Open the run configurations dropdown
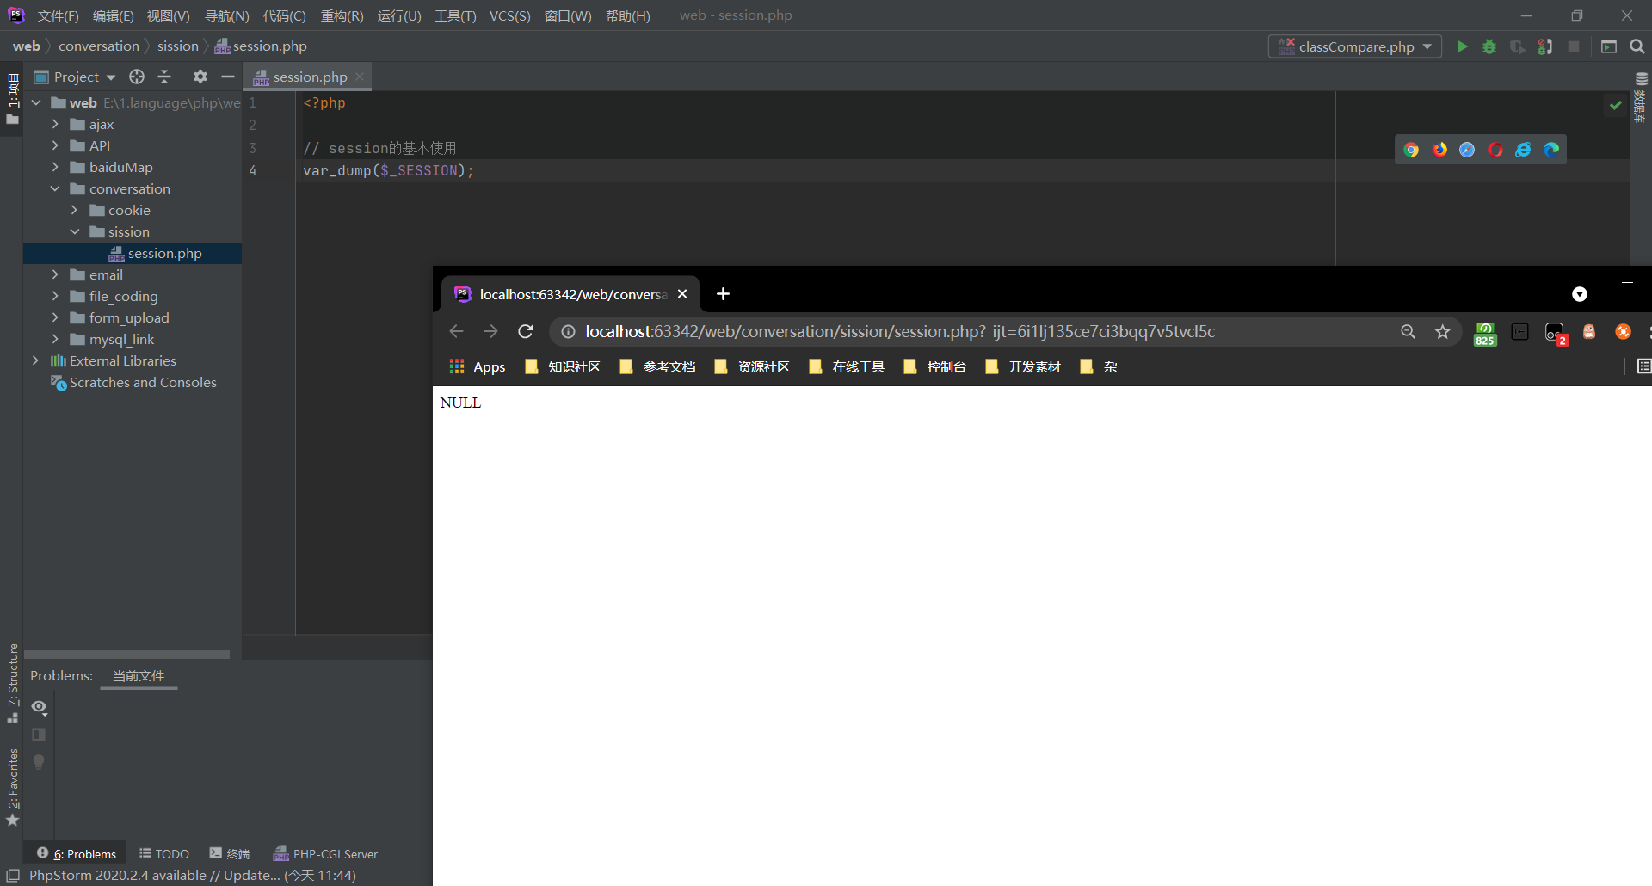Viewport: 1652px width, 886px height. 1354,46
